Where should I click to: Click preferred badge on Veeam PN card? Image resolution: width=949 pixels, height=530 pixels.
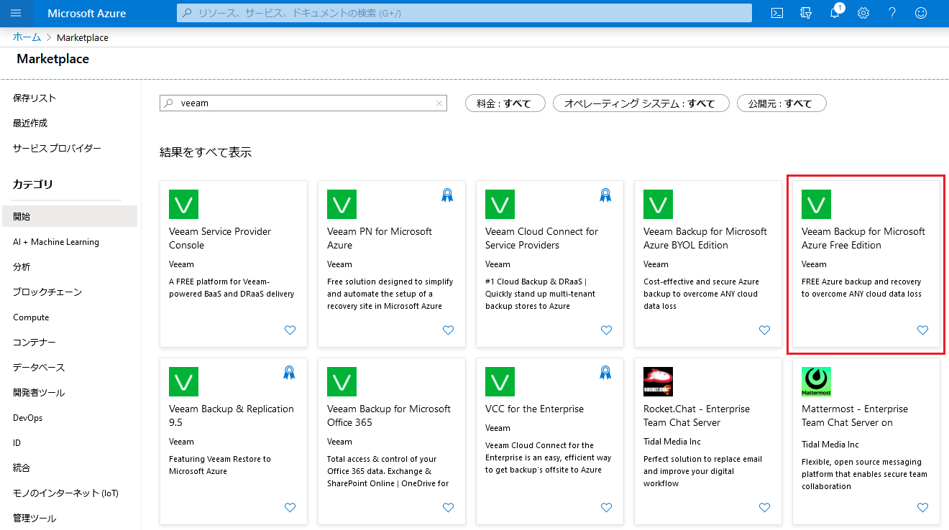pos(447,195)
